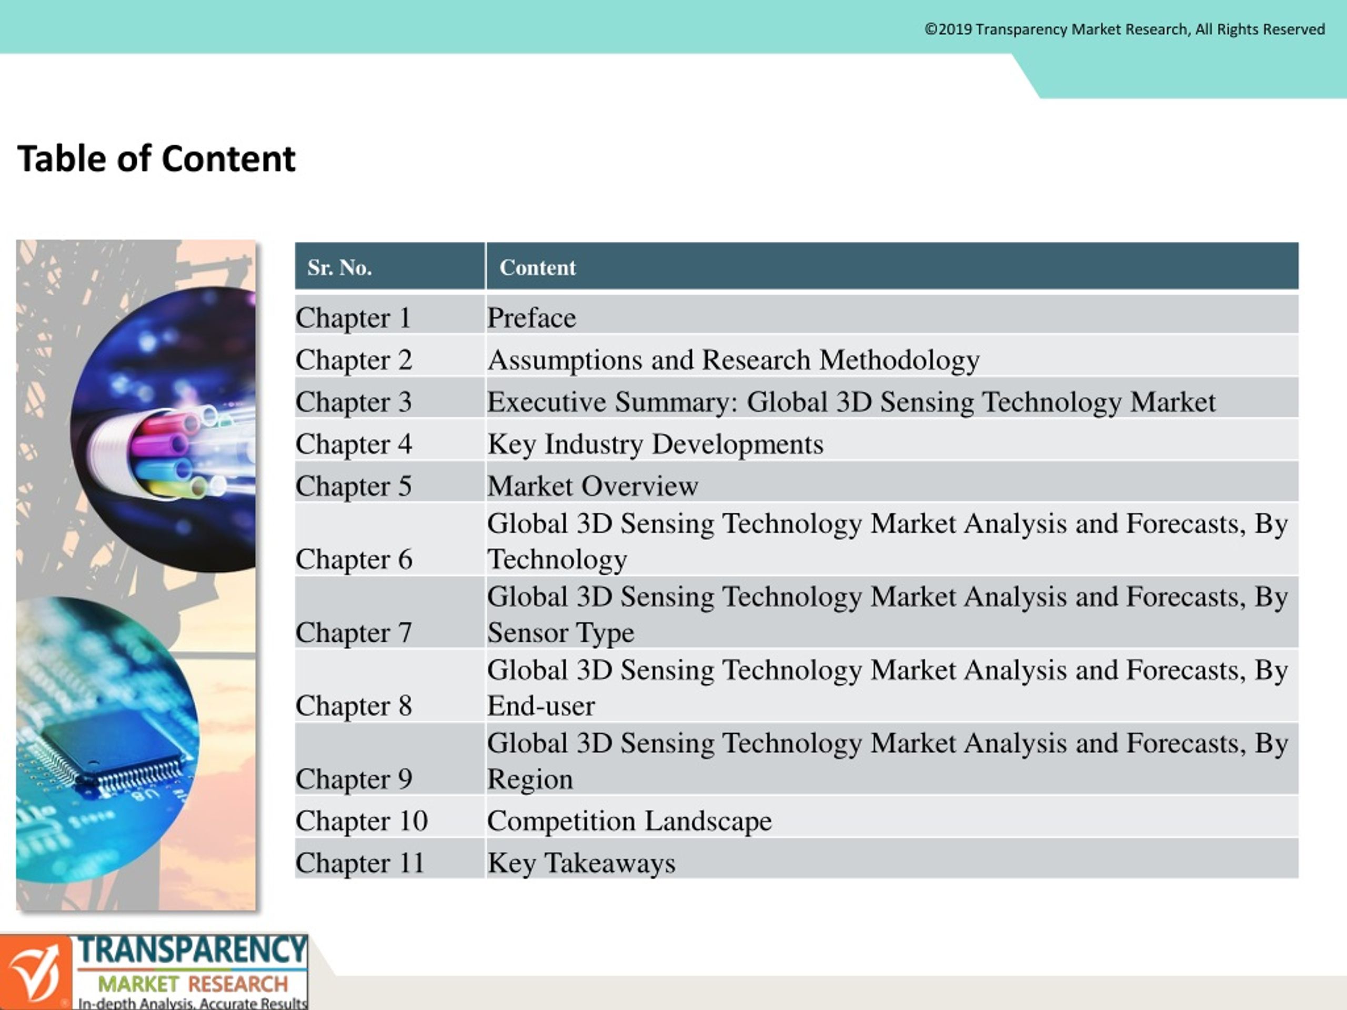Viewport: 1347px width, 1010px height.
Task: Select the 'Chapter 9' cell
Action: [x=390, y=759]
